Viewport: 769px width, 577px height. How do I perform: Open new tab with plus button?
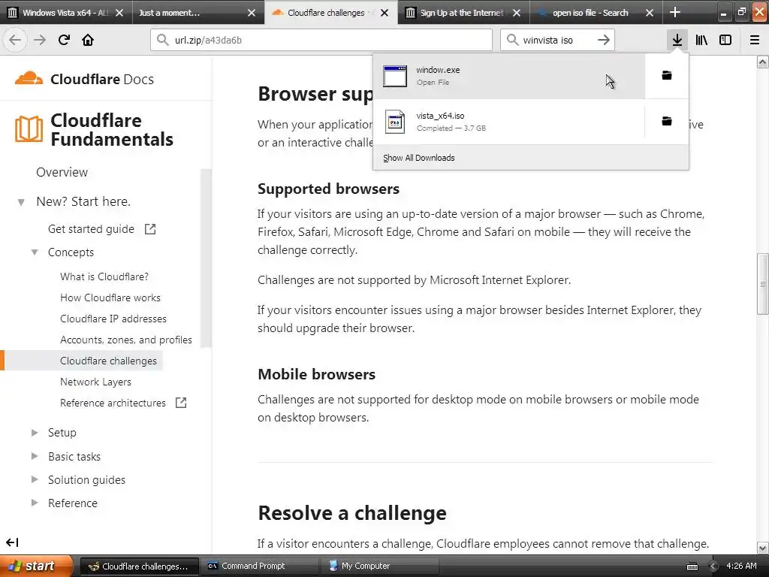tap(675, 12)
